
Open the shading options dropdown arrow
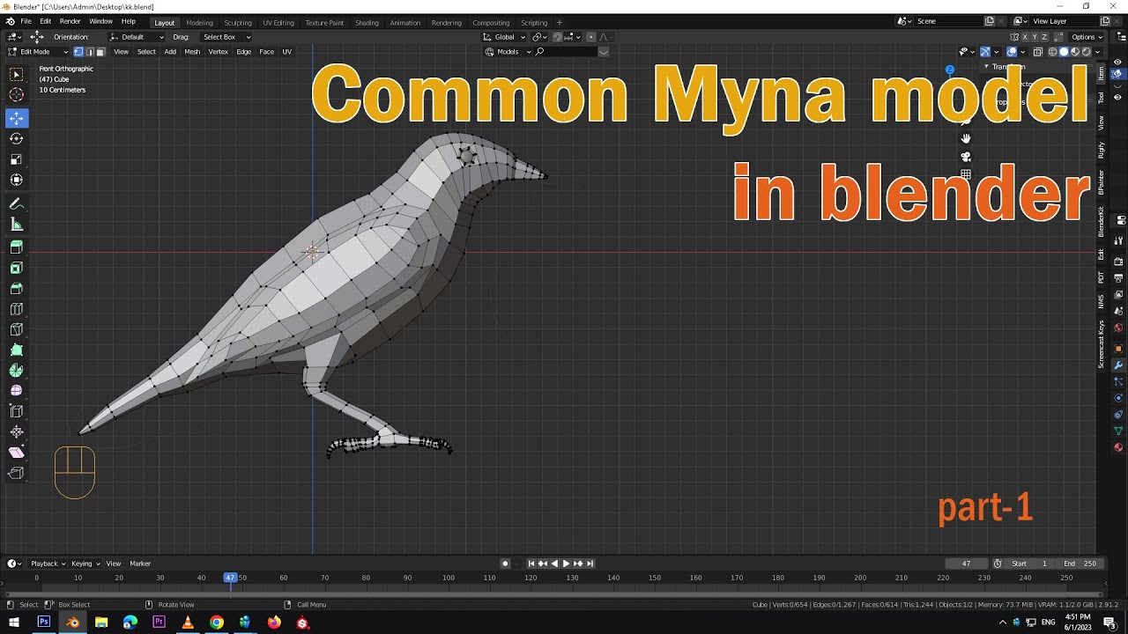(x=1097, y=51)
